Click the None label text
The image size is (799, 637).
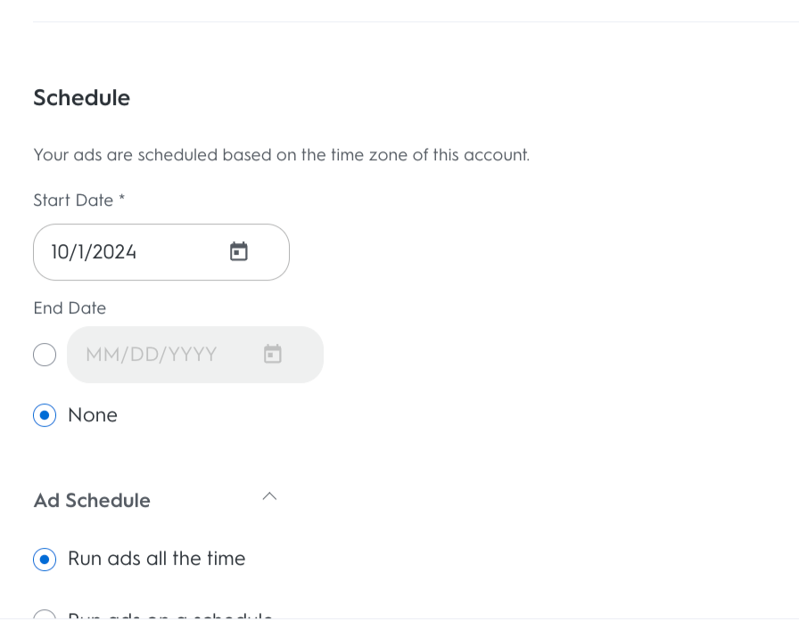93,415
